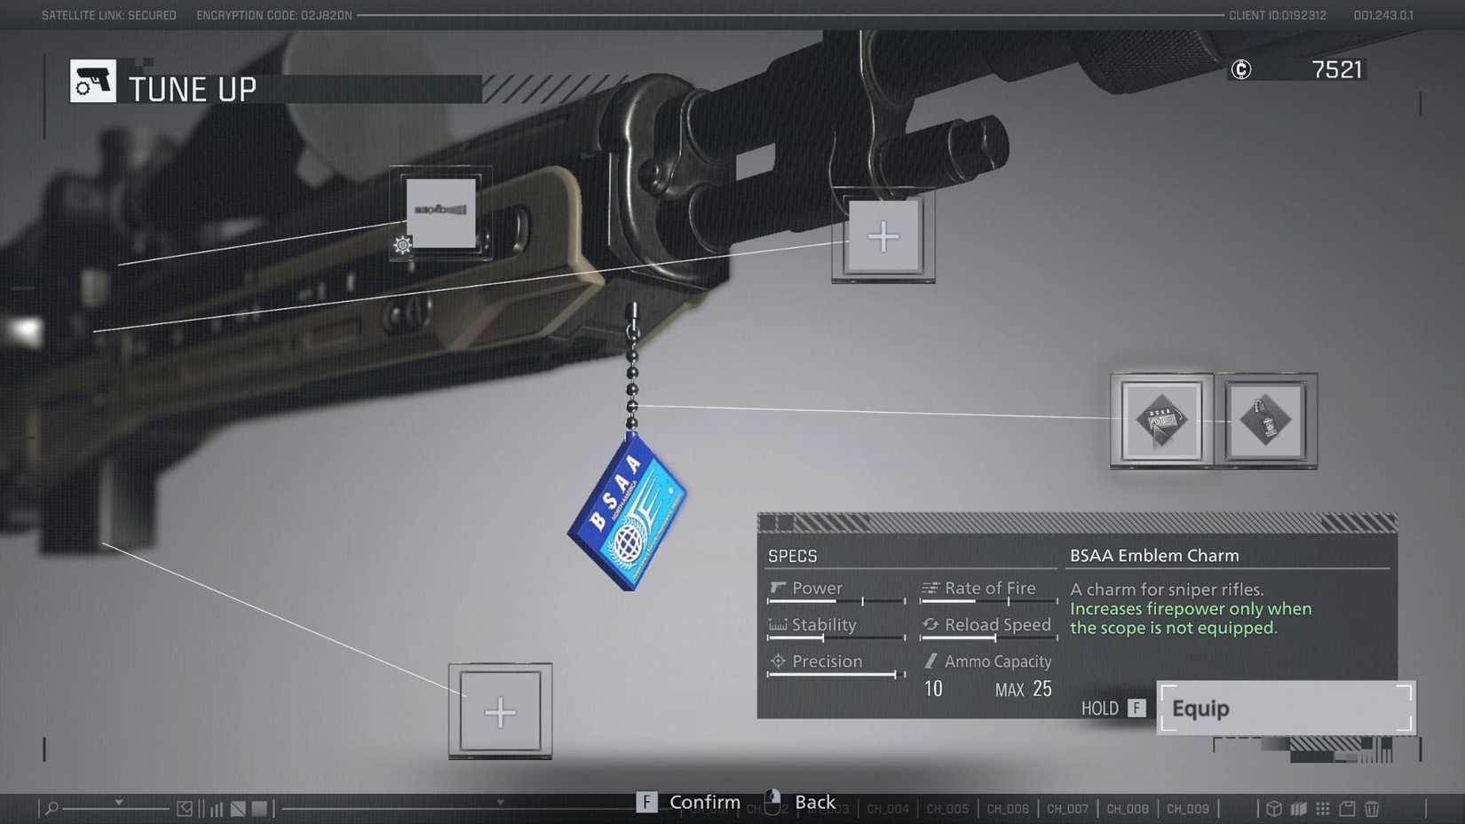The height and width of the screenshot is (824, 1465).
Task: Click the credits currency icon
Action: pos(1241,69)
